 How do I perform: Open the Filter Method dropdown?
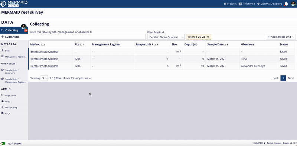click(x=166, y=37)
